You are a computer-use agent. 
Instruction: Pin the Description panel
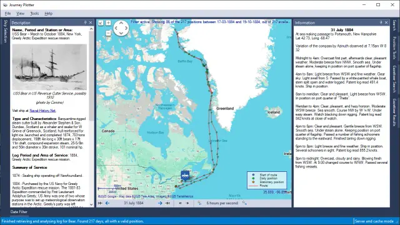86,22
